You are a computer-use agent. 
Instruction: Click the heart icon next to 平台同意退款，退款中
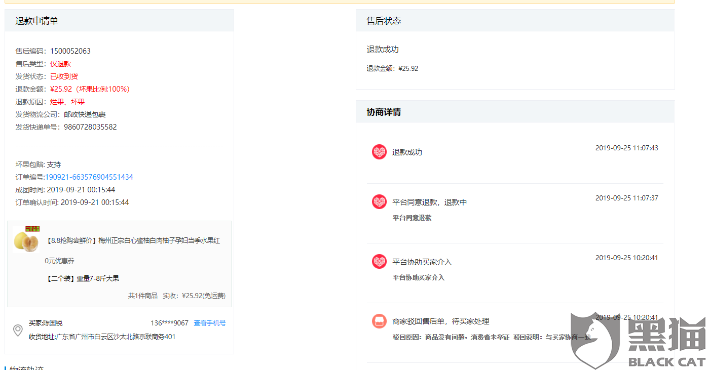pos(379,198)
